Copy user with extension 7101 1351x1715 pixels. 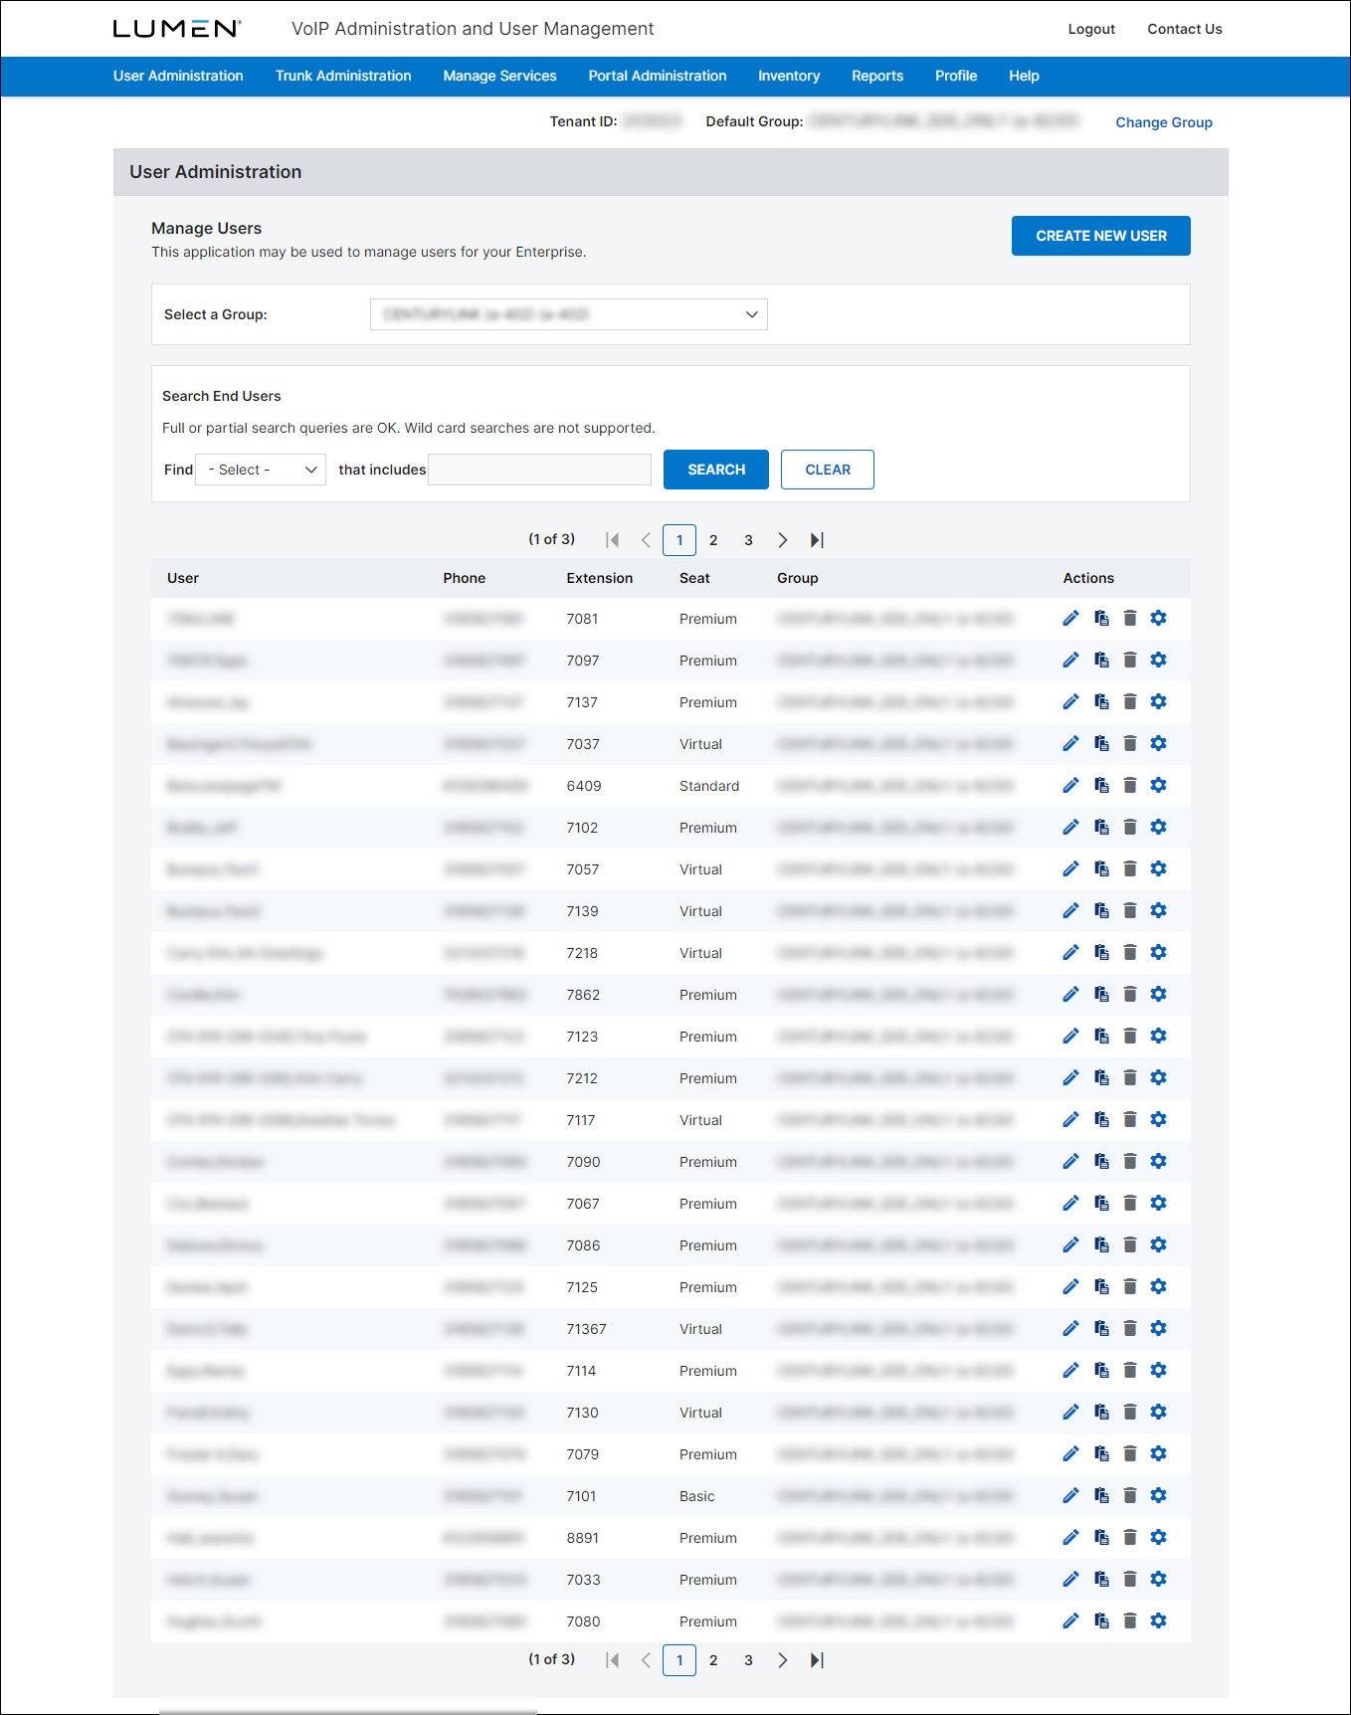click(x=1101, y=1496)
